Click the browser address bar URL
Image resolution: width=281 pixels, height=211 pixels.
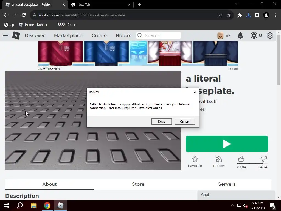point(82,15)
